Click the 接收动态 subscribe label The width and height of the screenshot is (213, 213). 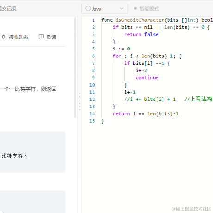pos(19,37)
